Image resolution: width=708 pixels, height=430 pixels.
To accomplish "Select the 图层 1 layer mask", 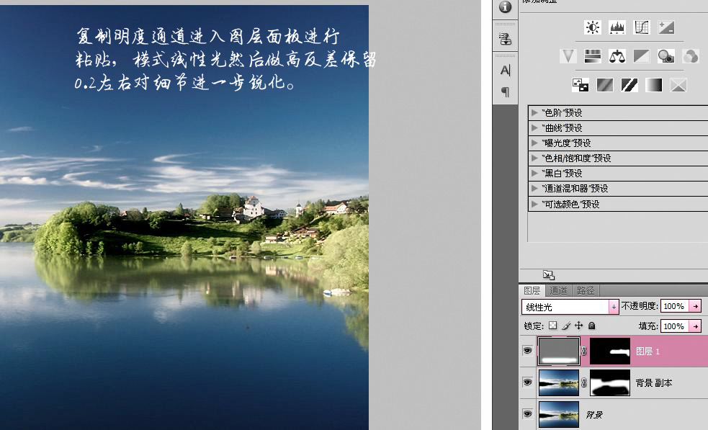I will (610, 351).
